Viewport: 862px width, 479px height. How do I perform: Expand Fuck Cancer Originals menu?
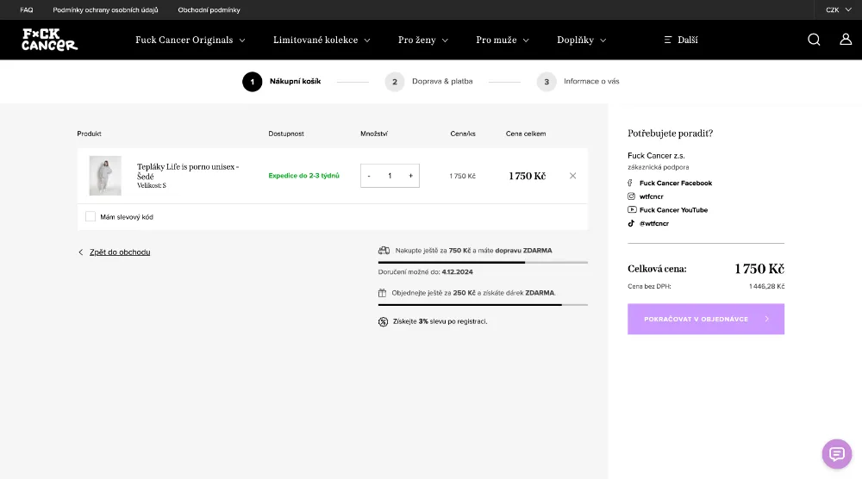(191, 40)
